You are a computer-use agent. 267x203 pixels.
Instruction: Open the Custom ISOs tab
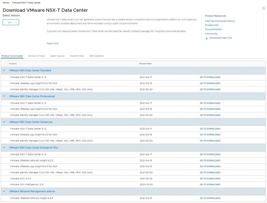[x=77, y=56]
